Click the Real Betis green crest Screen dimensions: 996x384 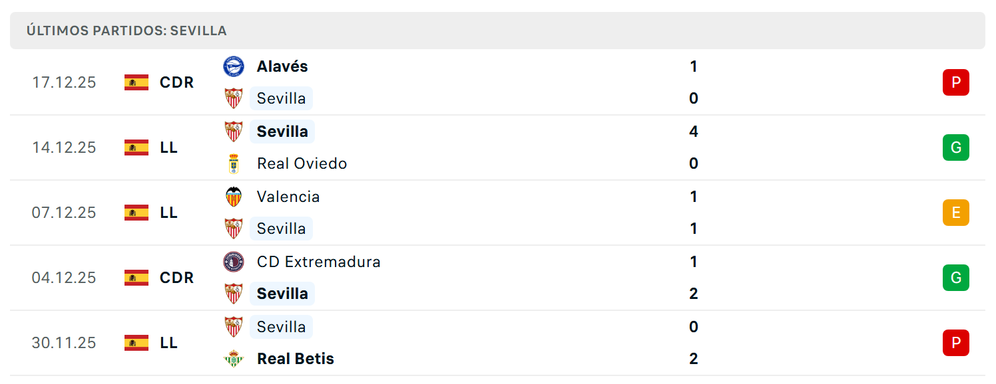[233, 359]
